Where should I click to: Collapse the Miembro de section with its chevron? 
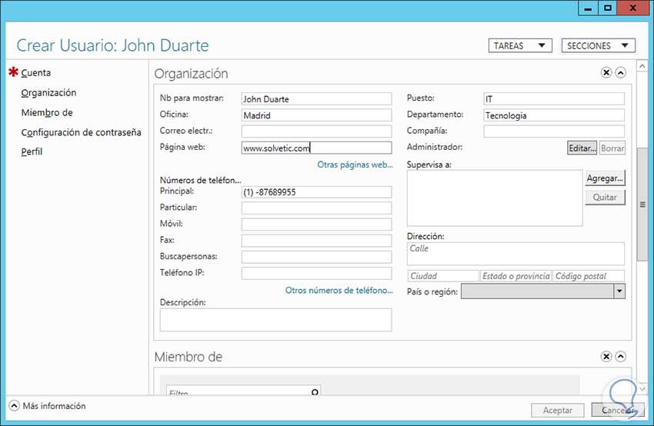tap(621, 356)
